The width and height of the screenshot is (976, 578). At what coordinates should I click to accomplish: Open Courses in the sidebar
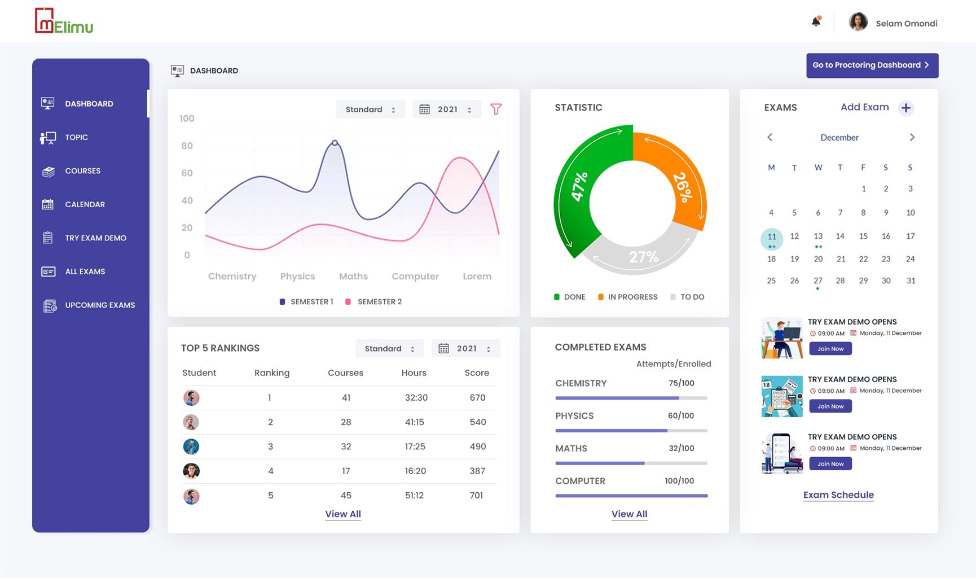pos(82,171)
